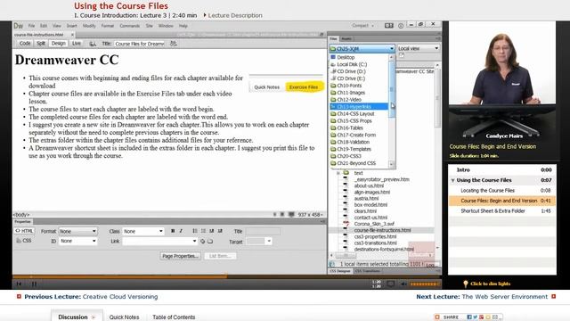The image size is (570, 321).
Task: Click the Bold icon in Properties panel
Action: pyautogui.click(x=173, y=231)
